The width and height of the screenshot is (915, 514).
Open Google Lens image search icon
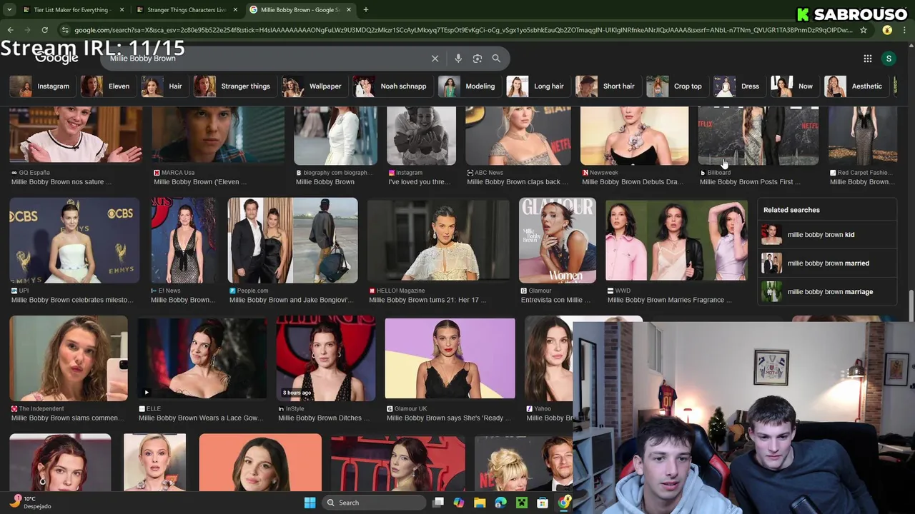pyautogui.click(x=478, y=59)
